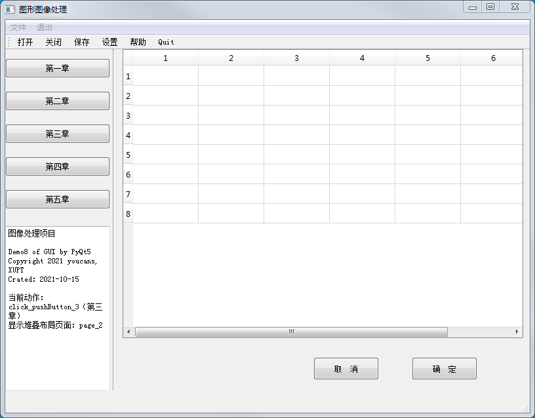Click the 'Crated: 2021-10-15' text
This screenshot has height=418, width=535.
[44, 279]
